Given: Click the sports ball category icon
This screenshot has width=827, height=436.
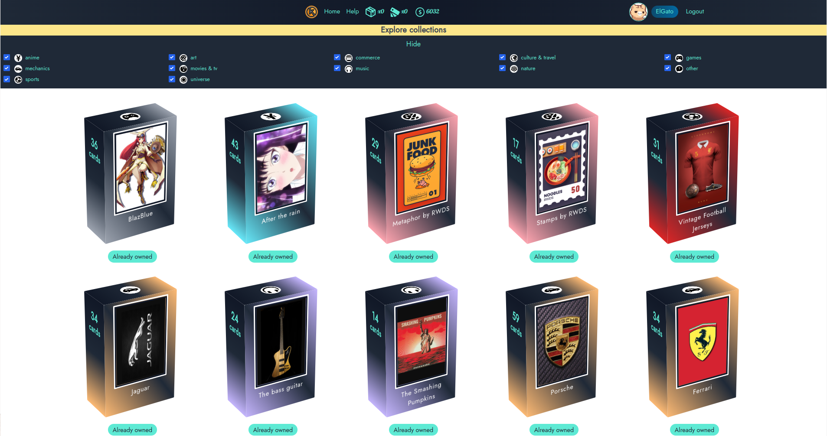Looking at the screenshot, I should pyautogui.click(x=18, y=79).
